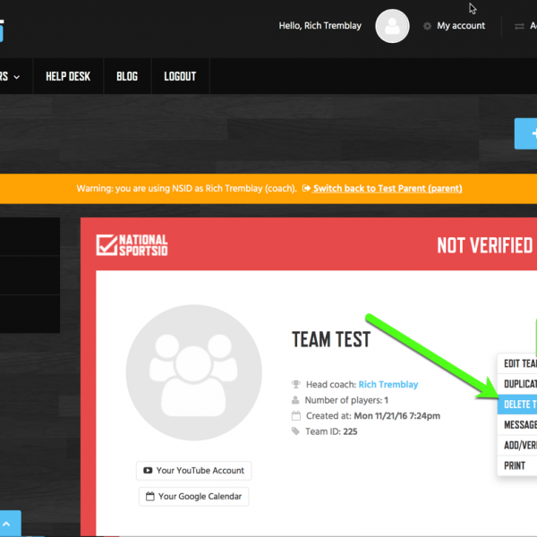Switch back to Test Parent (parent) link
This screenshot has width=537, height=537.
(x=388, y=188)
